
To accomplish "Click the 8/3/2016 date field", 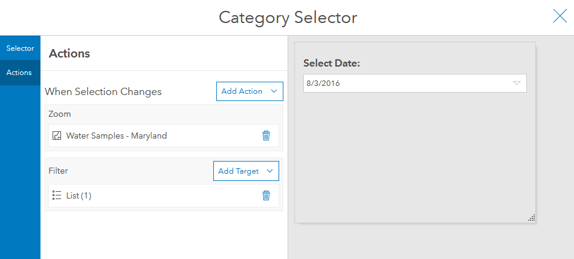I will [405, 84].
